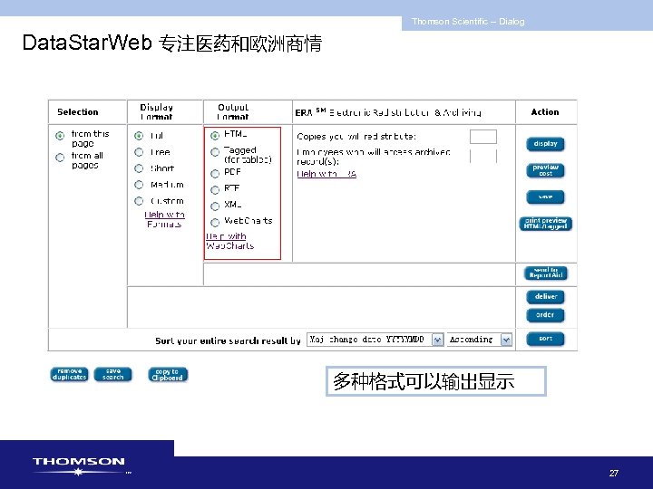
Task: Click the deliver button
Action: (x=545, y=296)
